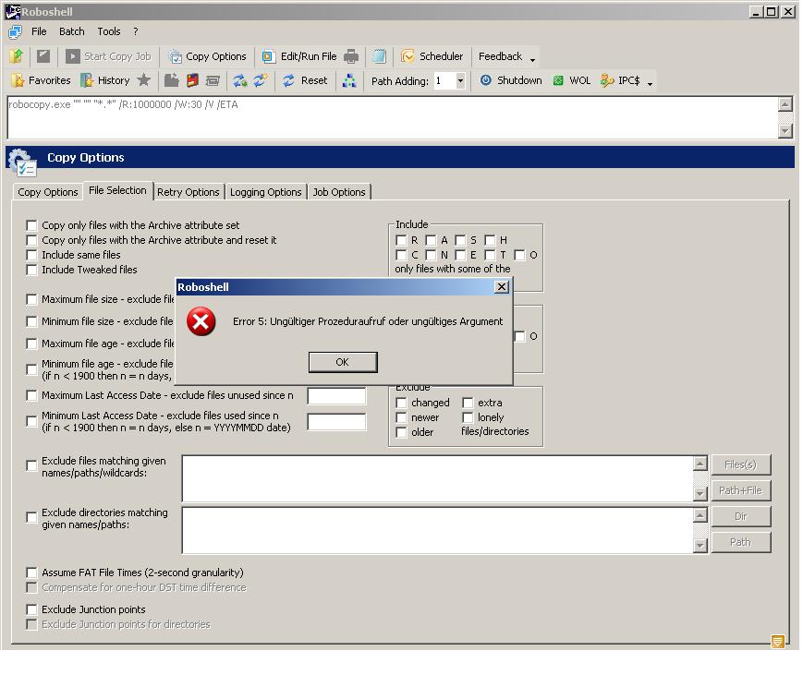Open the Path Adding dropdown
This screenshot has height=675, width=803.
point(460,81)
